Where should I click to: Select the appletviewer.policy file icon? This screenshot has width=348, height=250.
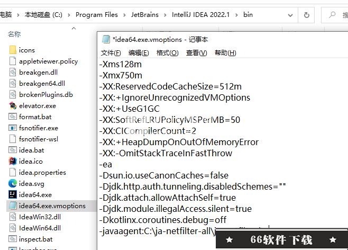[13, 61]
